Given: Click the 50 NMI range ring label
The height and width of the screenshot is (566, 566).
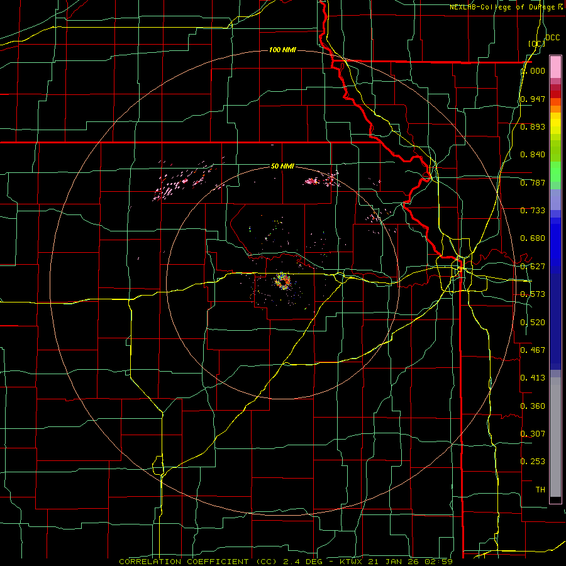Looking at the screenshot, I should (x=282, y=166).
